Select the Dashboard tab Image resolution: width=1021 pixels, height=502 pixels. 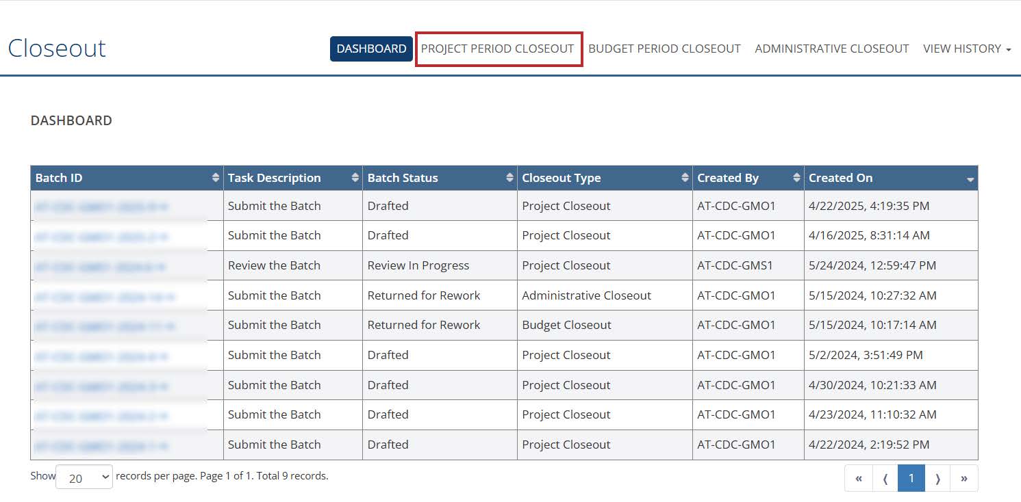371,49
